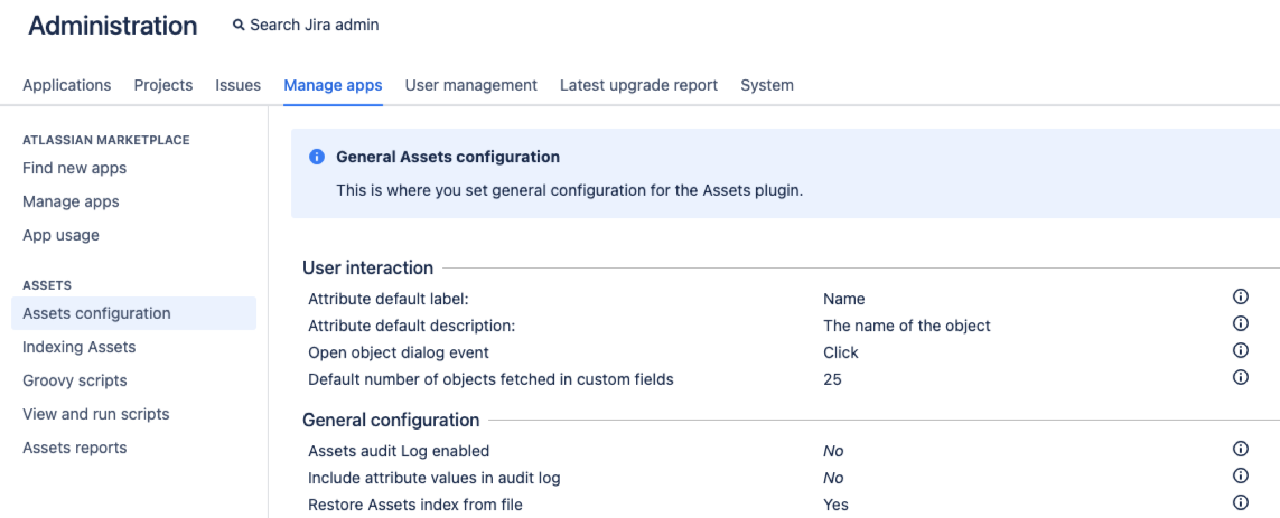
Task: Click the 'General configuration' section heading
Action: pos(390,420)
